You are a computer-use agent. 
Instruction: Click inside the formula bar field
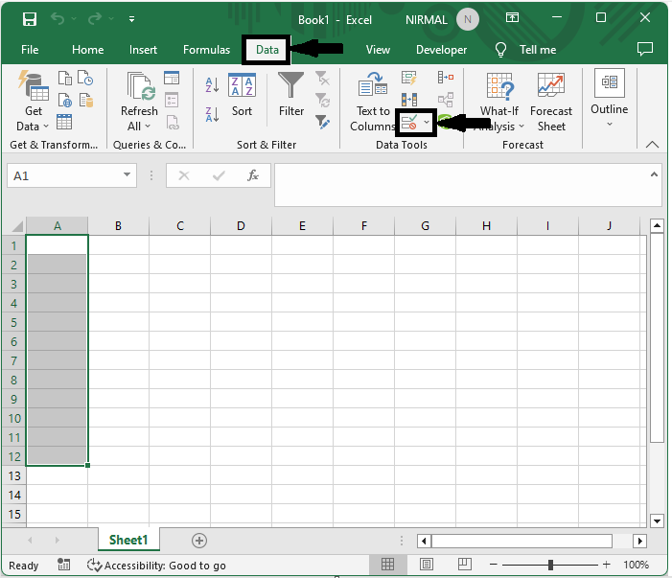click(x=460, y=184)
